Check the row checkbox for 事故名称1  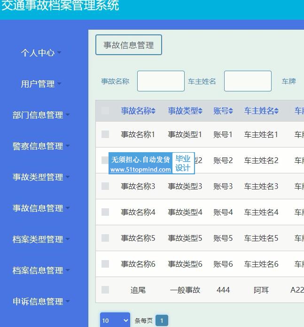click(105, 134)
